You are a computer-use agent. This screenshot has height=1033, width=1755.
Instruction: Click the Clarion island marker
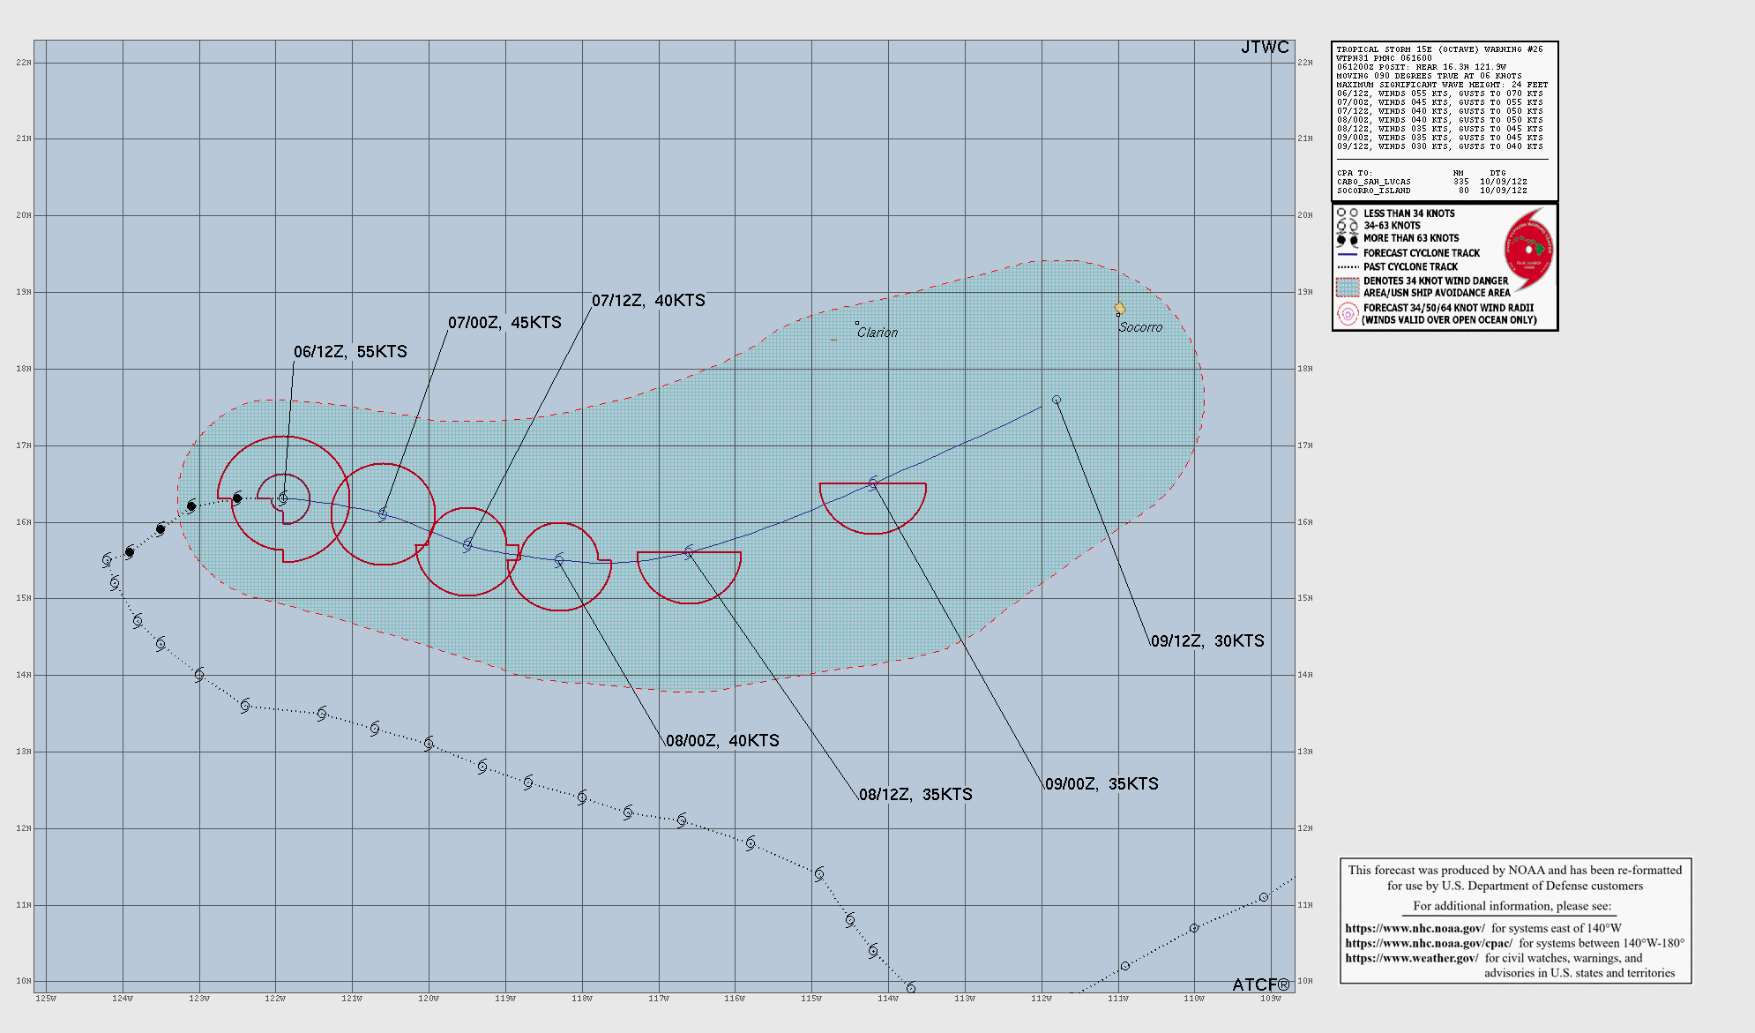856,324
